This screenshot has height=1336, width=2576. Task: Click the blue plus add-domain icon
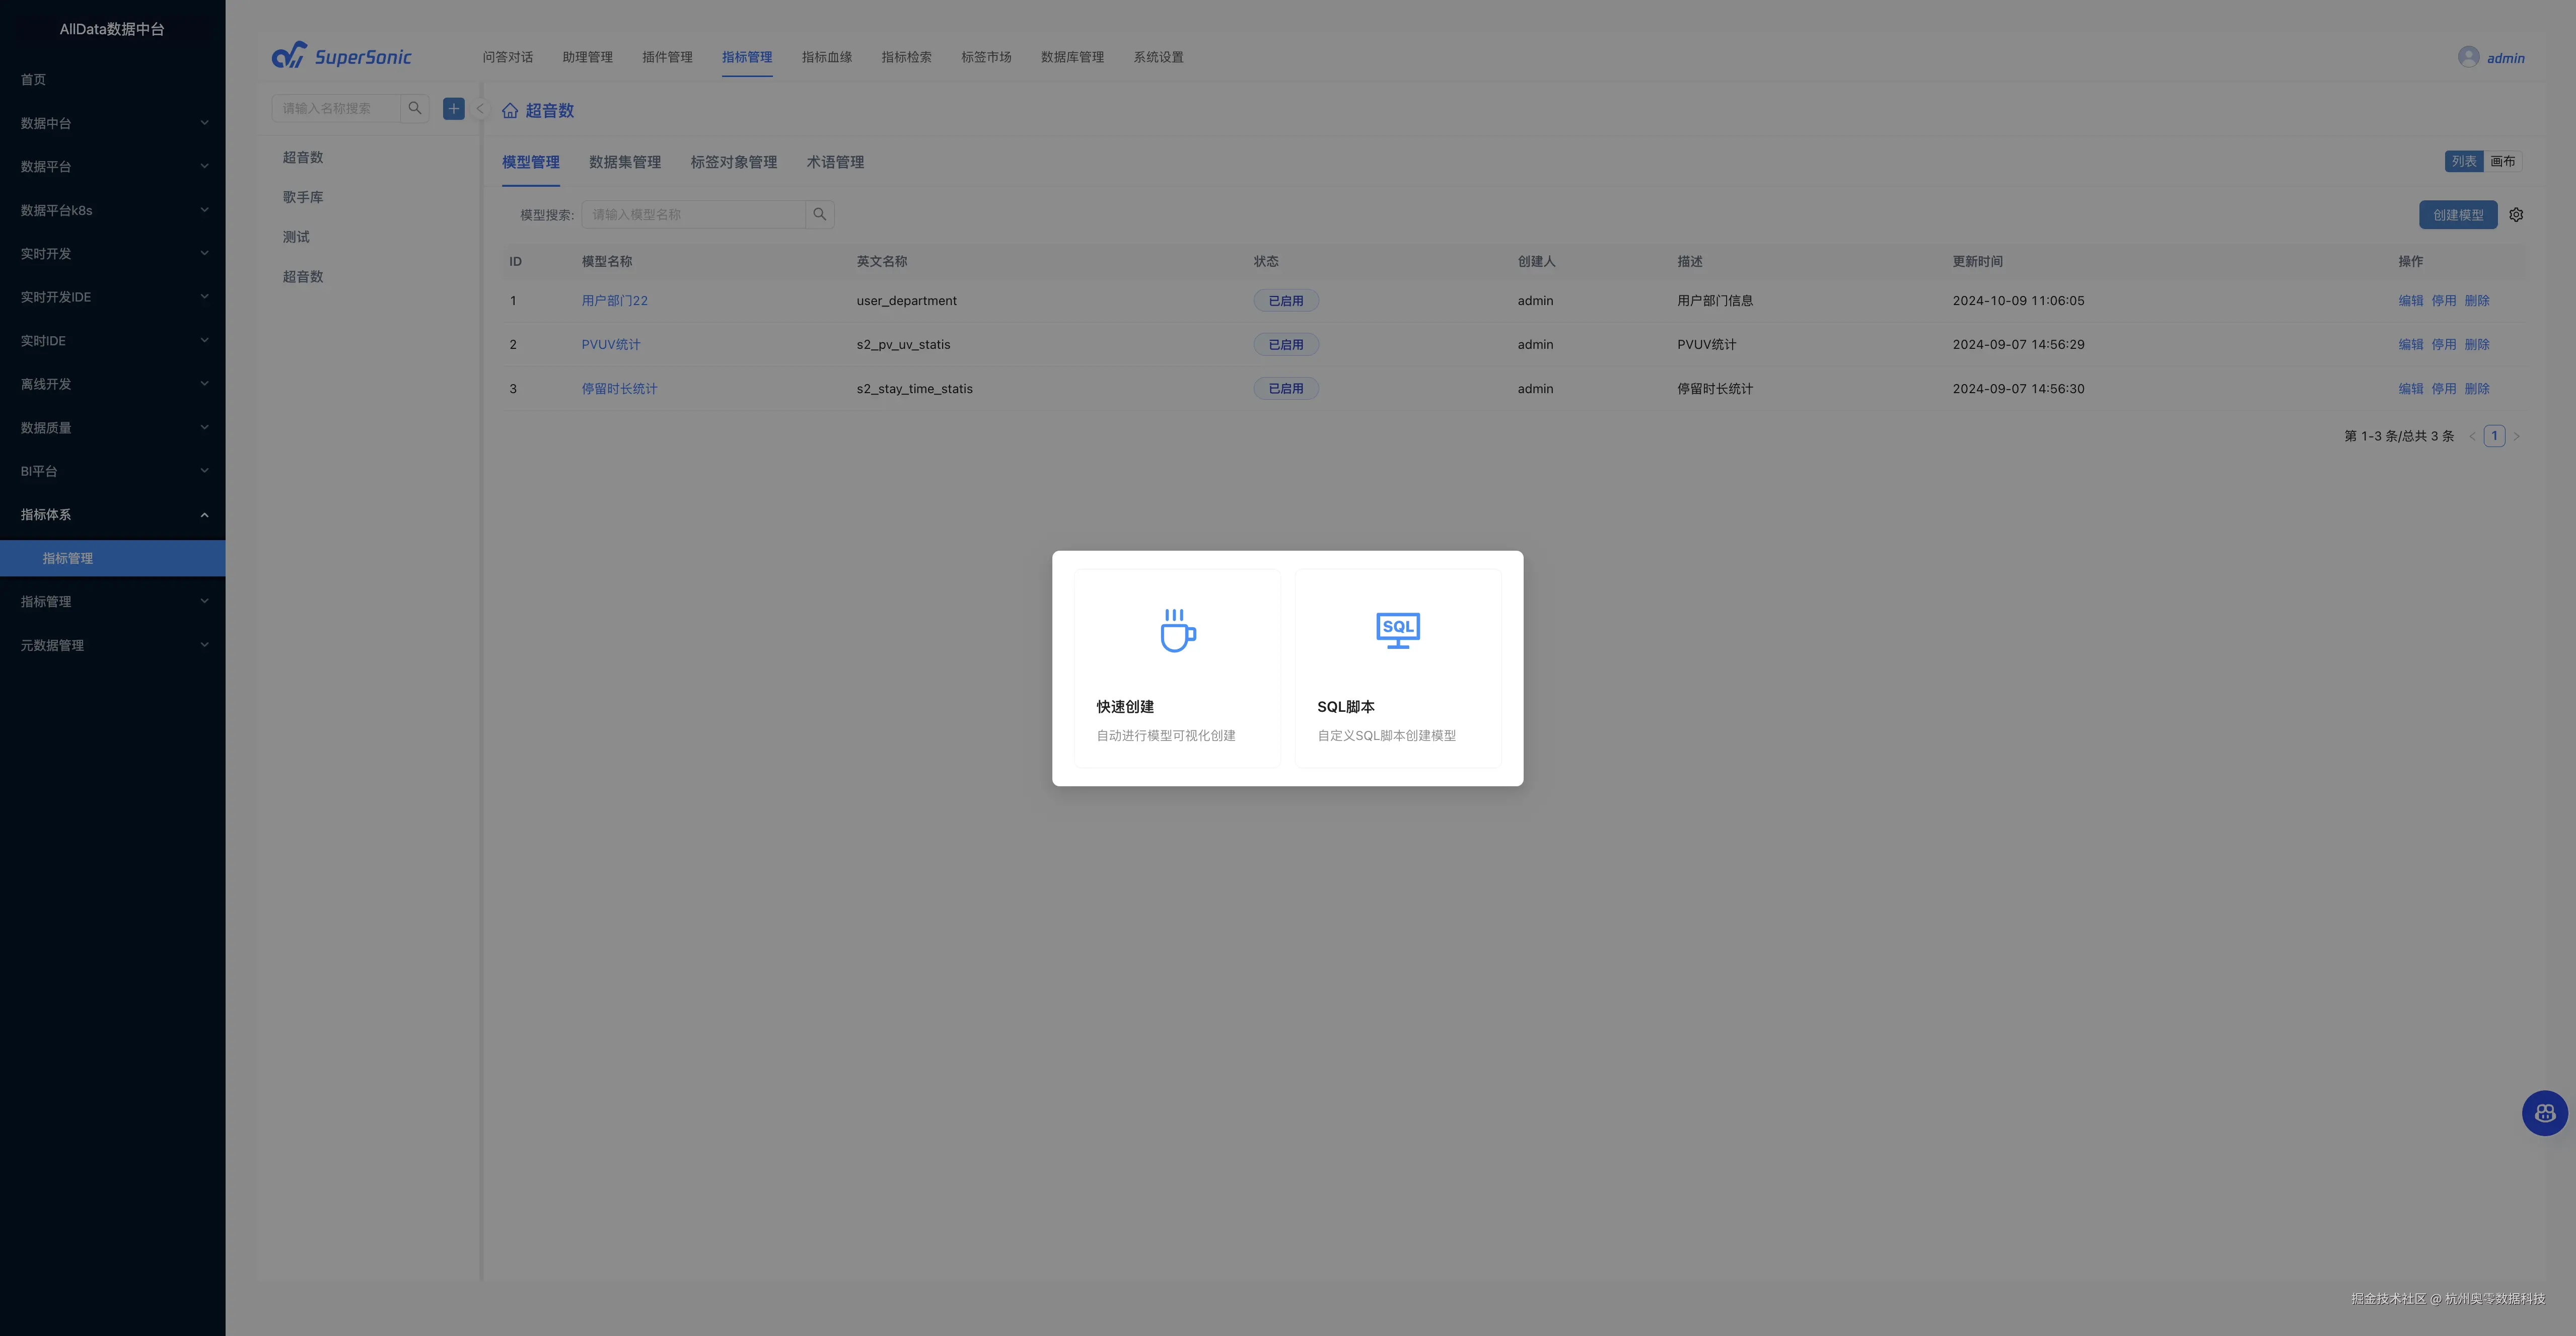pyautogui.click(x=454, y=108)
